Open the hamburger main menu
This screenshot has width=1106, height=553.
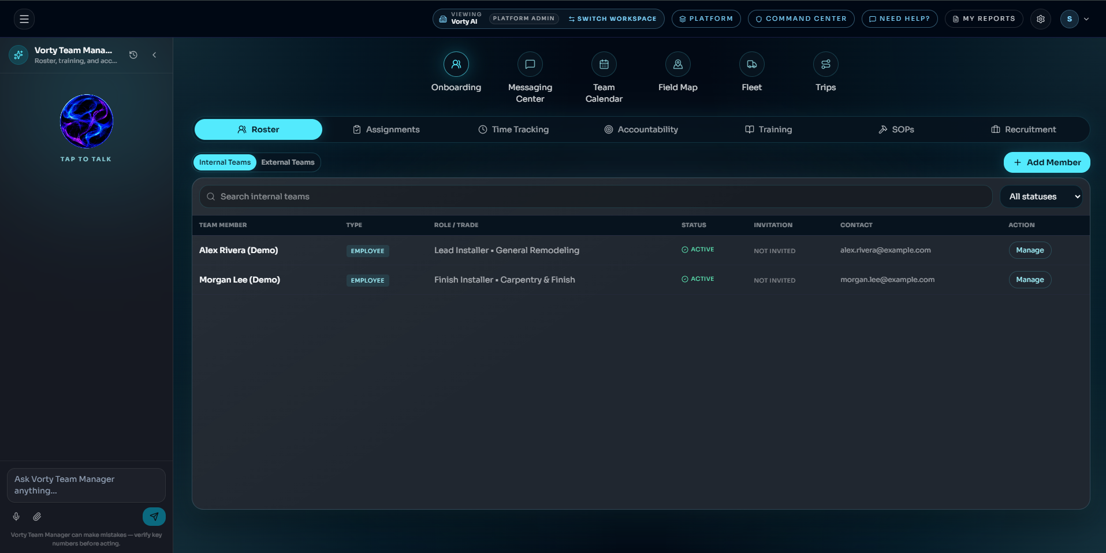pyautogui.click(x=24, y=19)
